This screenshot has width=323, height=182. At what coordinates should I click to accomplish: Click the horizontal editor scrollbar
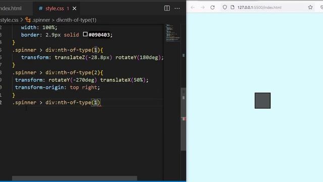(x=75, y=178)
